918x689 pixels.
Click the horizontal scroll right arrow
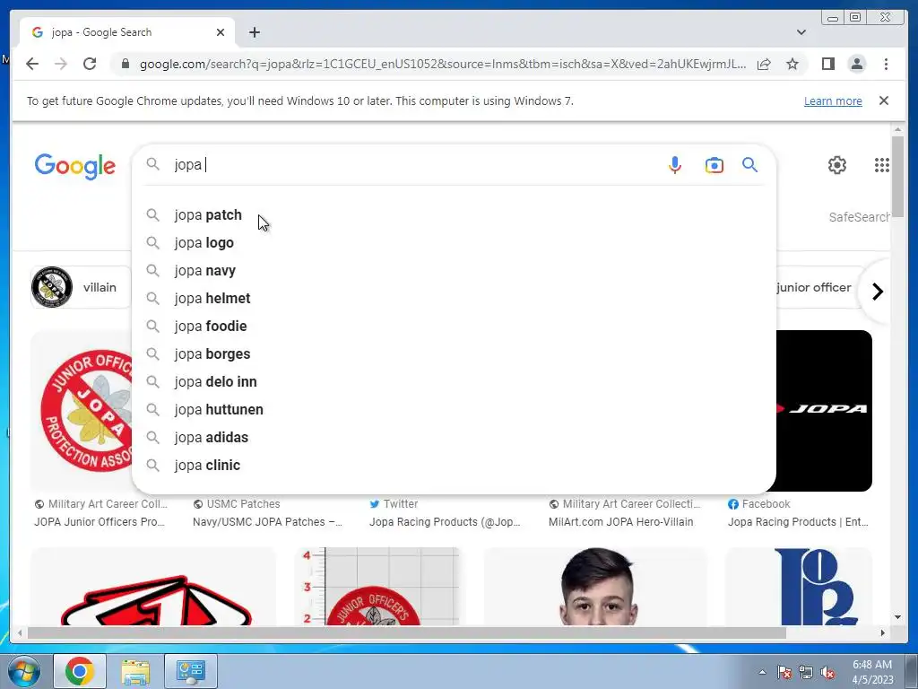pos(883,632)
